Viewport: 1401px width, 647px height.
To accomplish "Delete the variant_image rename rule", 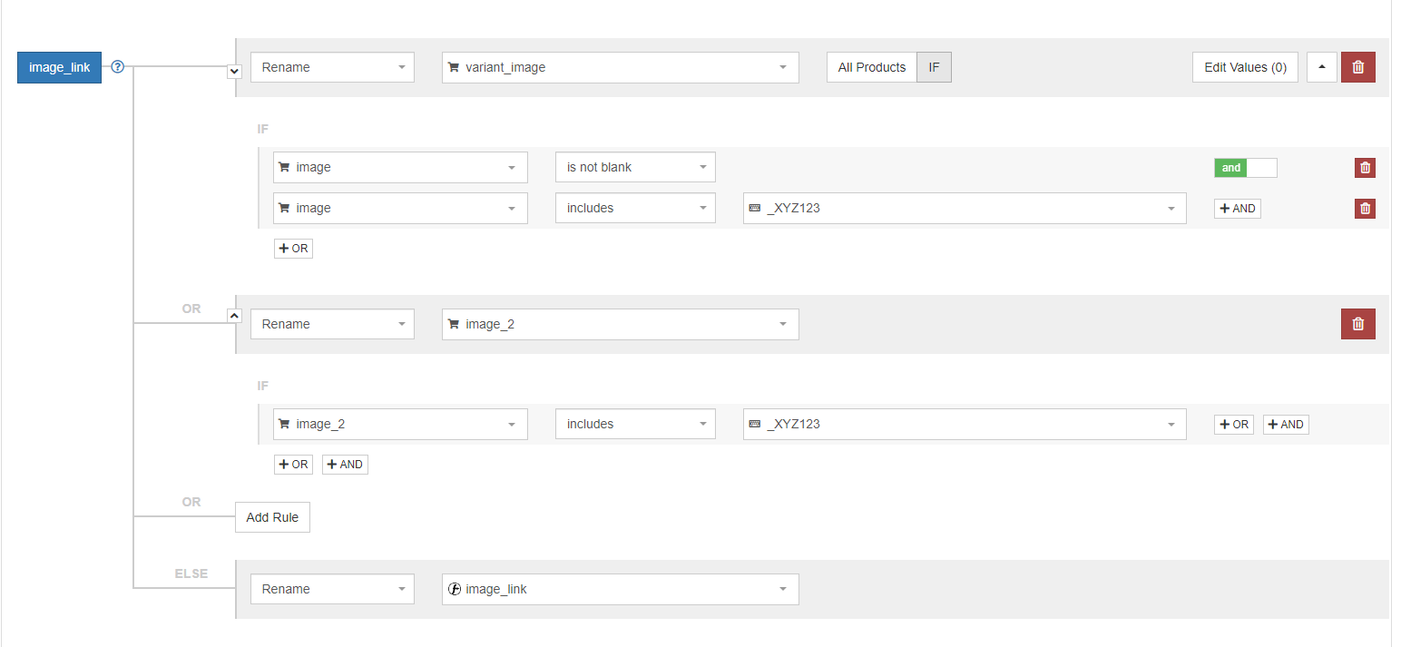I will click(1357, 67).
